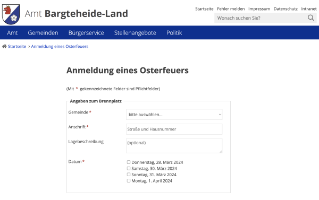Click the Donnerstag, 28. März 2024 label text

click(x=157, y=162)
